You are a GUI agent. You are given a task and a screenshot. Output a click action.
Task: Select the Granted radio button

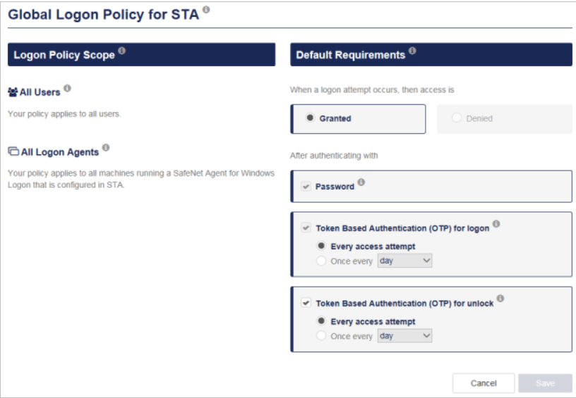310,118
